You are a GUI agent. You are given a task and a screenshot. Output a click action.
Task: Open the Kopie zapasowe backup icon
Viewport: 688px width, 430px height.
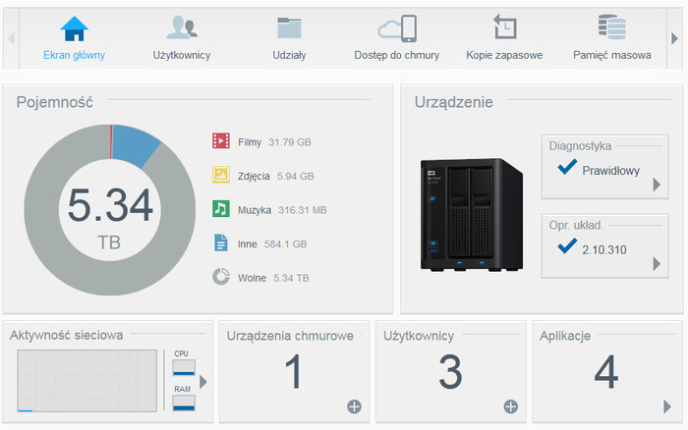[504, 27]
